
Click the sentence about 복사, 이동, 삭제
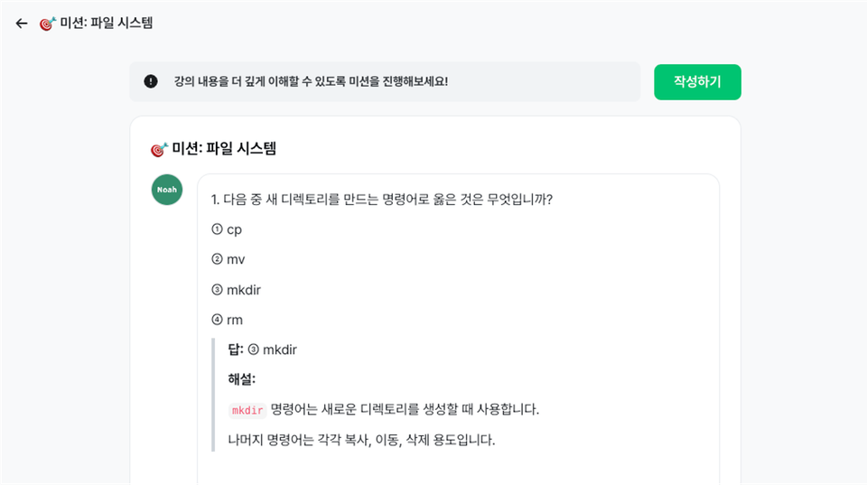(x=361, y=440)
